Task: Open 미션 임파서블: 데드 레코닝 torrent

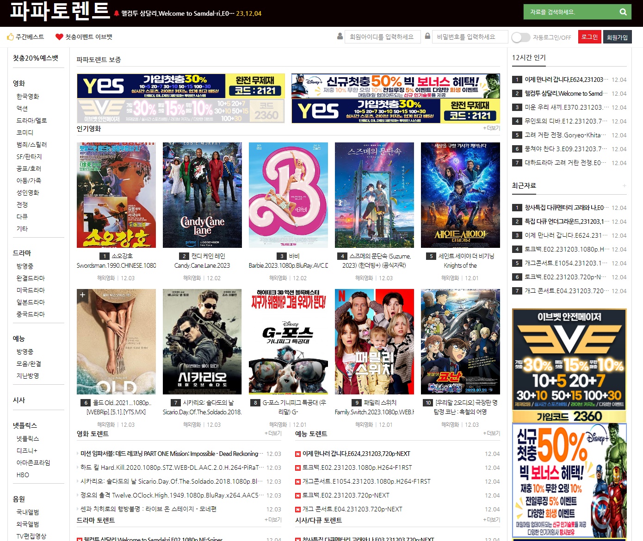Action: point(172,454)
